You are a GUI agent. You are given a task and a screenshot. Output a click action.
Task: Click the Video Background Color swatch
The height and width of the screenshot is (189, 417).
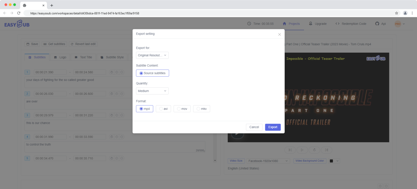[x=331, y=161]
